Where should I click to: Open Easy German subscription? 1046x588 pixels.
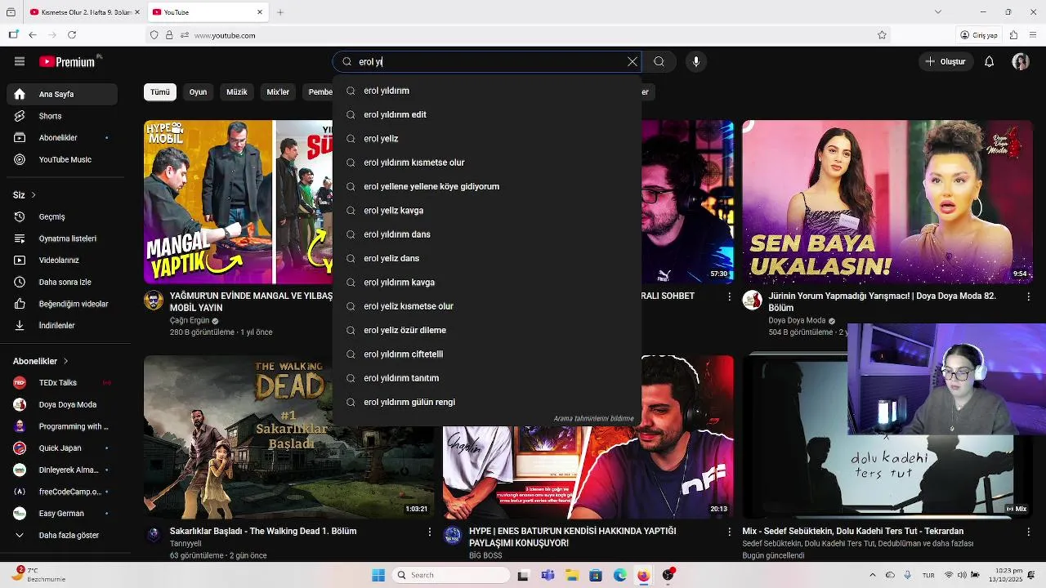63,514
